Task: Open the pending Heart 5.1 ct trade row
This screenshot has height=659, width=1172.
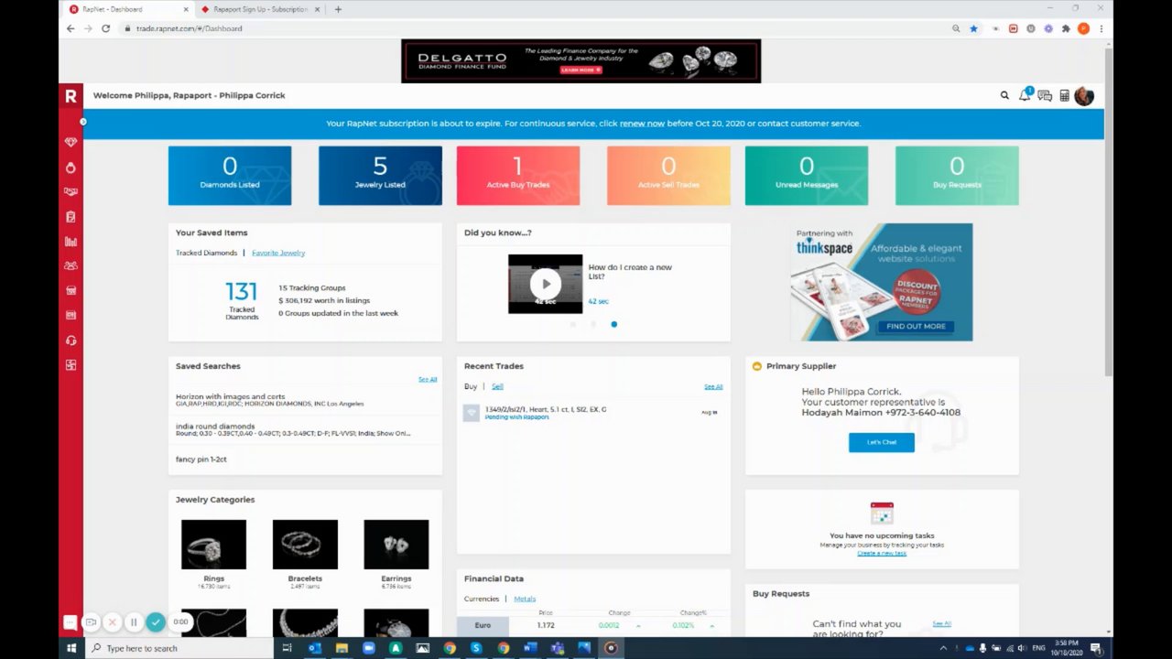Action: pos(593,413)
